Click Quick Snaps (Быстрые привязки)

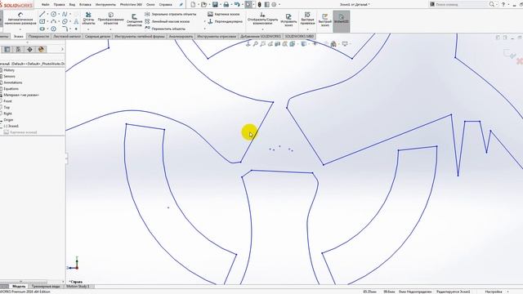point(307,19)
